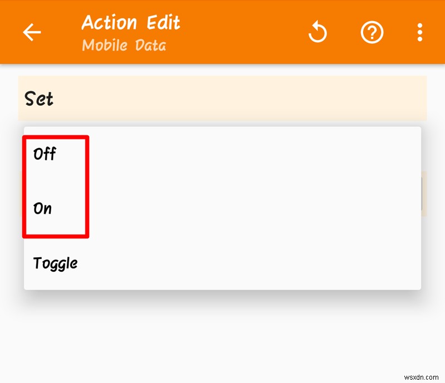The height and width of the screenshot is (383, 445).
Task: Dismiss the popup by tapping blank area below
Action: click(x=222, y=340)
